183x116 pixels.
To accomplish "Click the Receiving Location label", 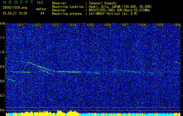I will click(68, 7).
